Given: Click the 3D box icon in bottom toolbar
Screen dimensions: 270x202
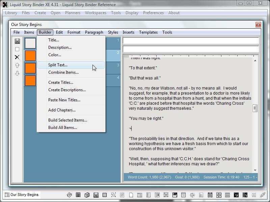Looking at the screenshot, I should pyautogui.click(x=87, y=195).
